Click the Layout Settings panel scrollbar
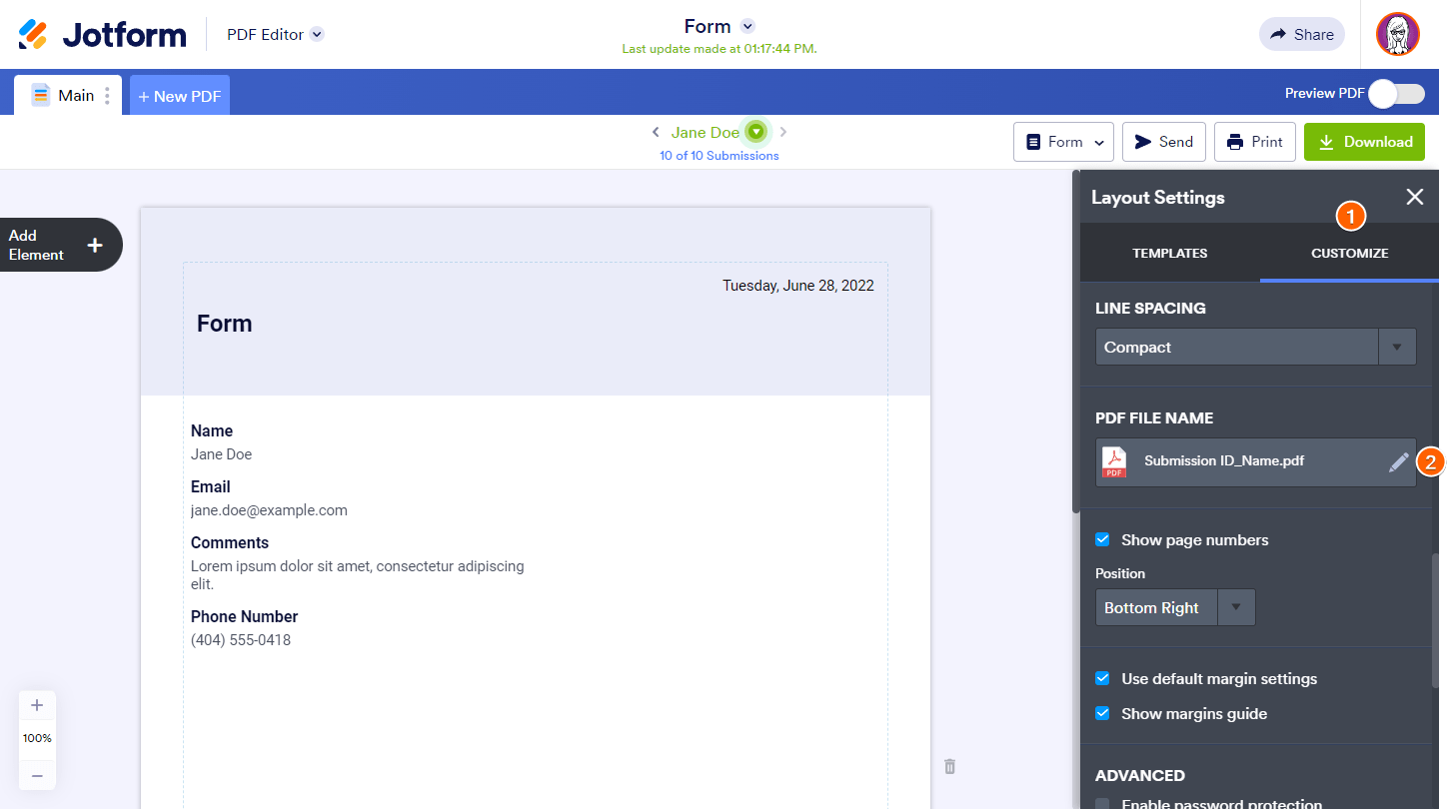1447x809 pixels. pyautogui.click(x=1436, y=620)
